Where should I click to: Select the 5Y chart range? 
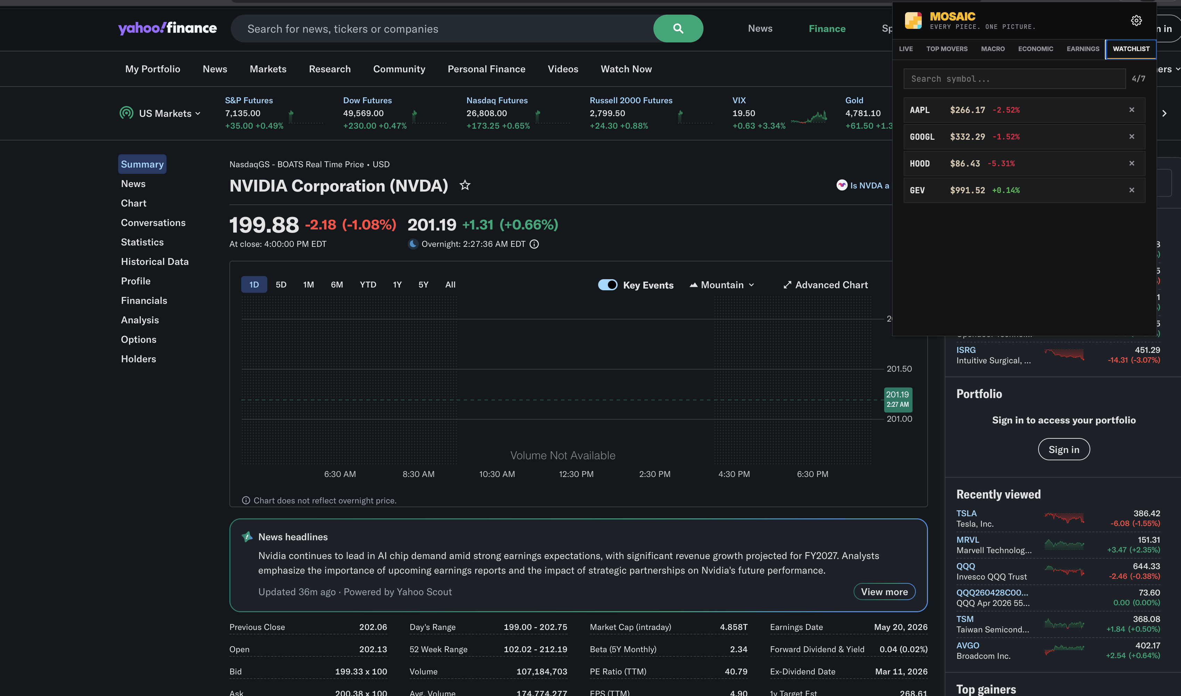coord(423,285)
